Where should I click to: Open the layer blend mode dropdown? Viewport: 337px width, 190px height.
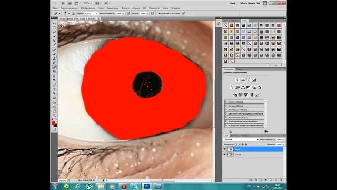[241, 139]
